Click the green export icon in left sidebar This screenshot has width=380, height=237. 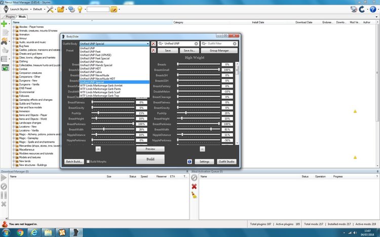5,68
